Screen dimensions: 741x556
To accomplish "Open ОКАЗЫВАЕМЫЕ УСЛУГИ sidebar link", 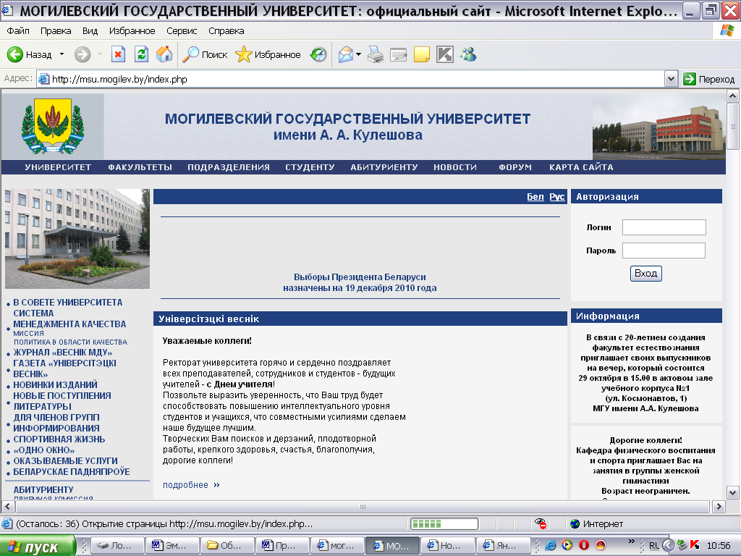I will coord(65,460).
